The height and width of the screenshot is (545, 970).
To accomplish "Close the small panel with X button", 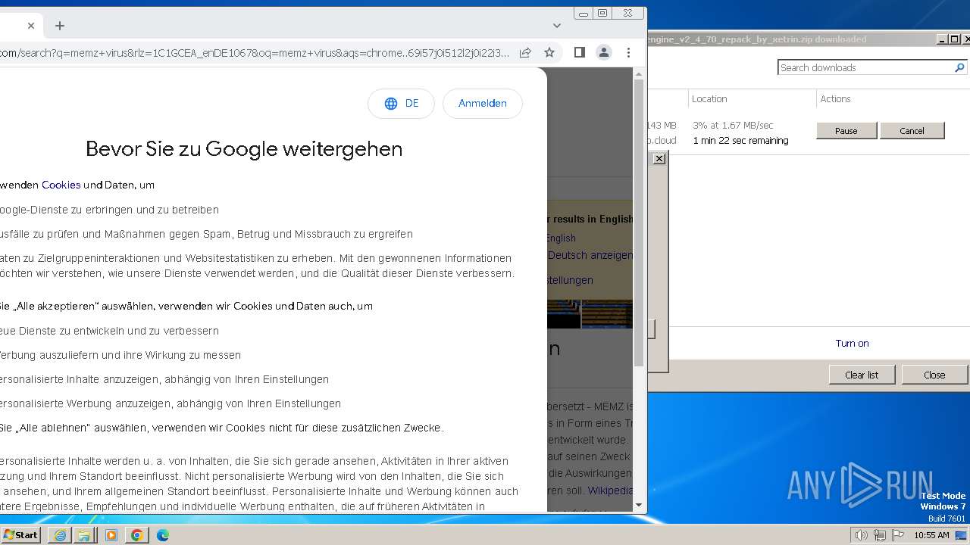I will (x=659, y=158).
